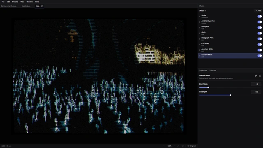Click the drag handle of Phosphor effect
The width and height of the screenshot is (263, 148).
(200, 28)
